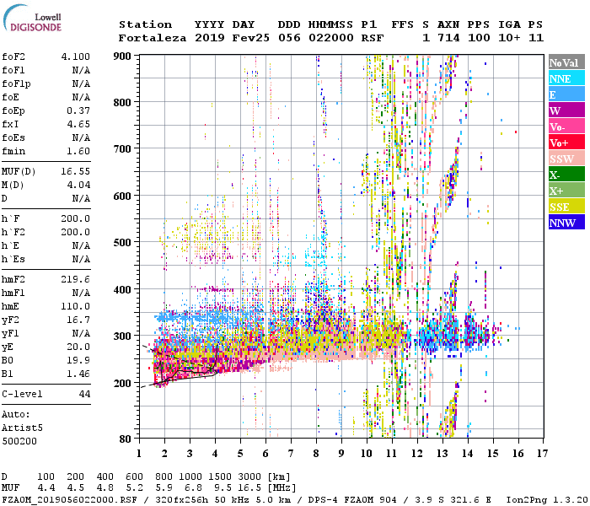Select the Vo- pink legend swatch
Viewport: 590px width, 506px height.
(566, 126)
